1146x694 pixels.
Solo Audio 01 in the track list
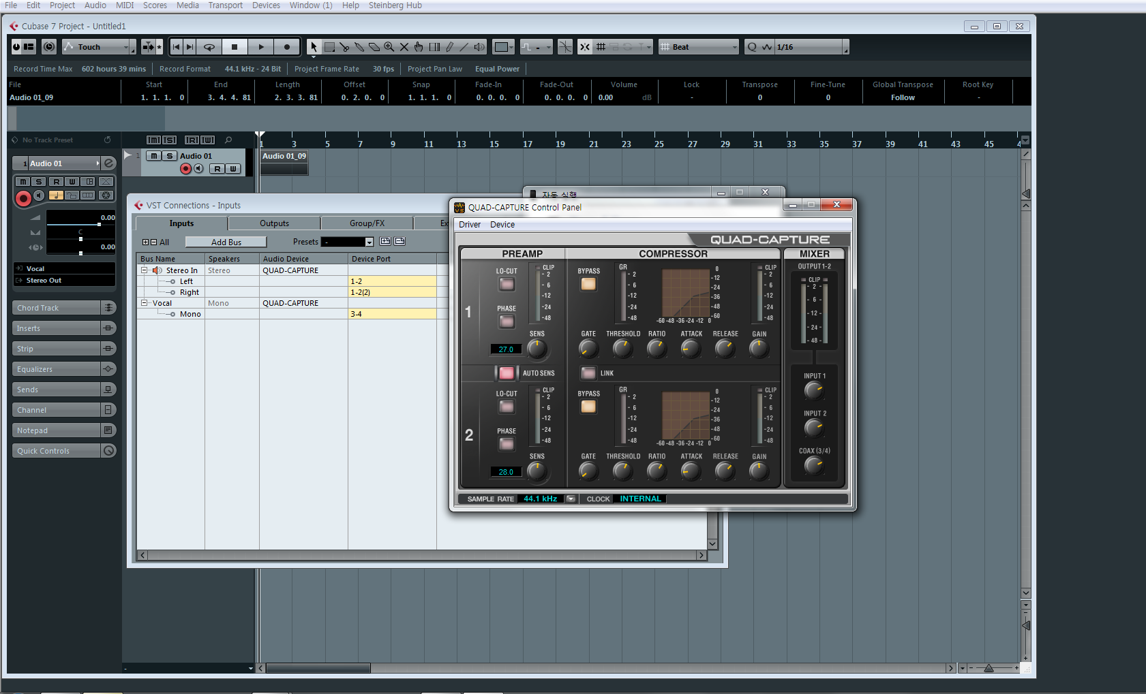169,156
